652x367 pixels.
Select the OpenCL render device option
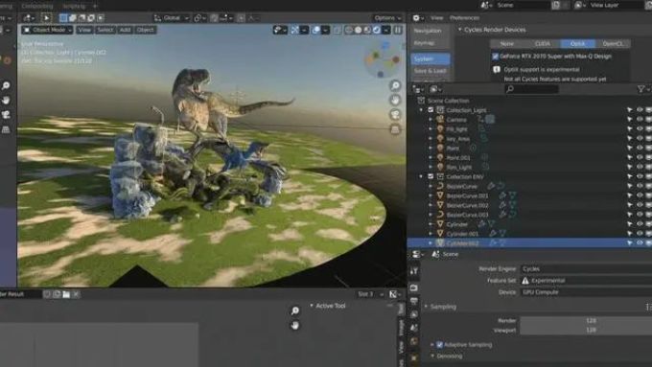pyautogui.click(x=613, y=44)
